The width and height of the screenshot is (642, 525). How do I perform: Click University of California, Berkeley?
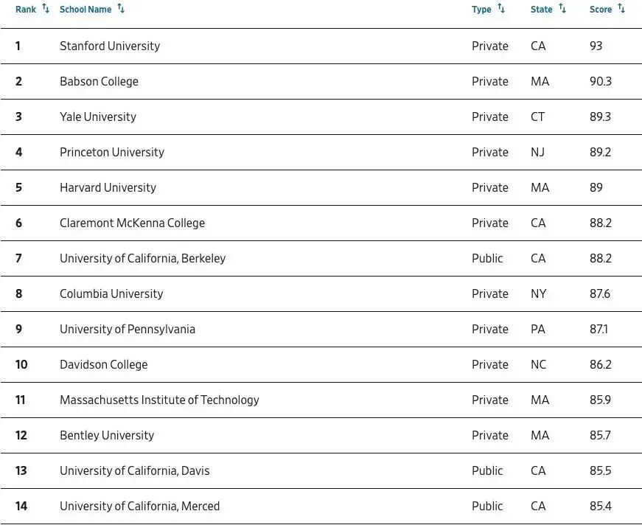pyautogui.click(x=142, y=258)
